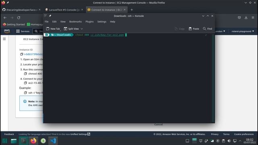The height and width of the screenshot is (145, 258).
Task: Open Firefox downloads panel
Action: coord(246,18)
